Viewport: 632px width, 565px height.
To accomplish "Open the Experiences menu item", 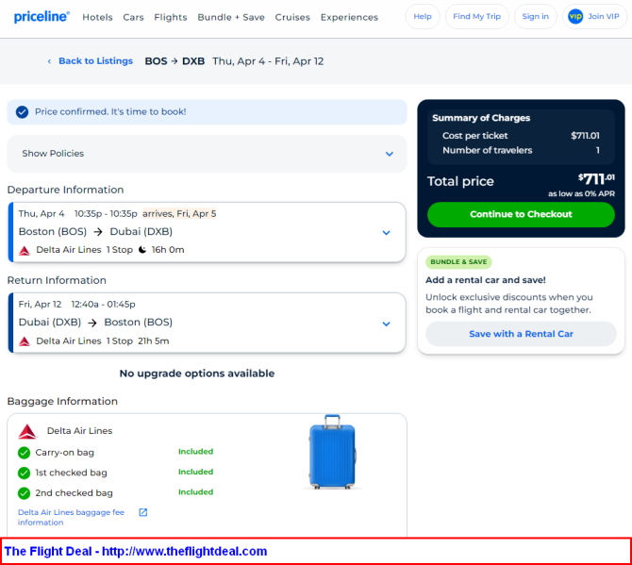I will [349, 17].
